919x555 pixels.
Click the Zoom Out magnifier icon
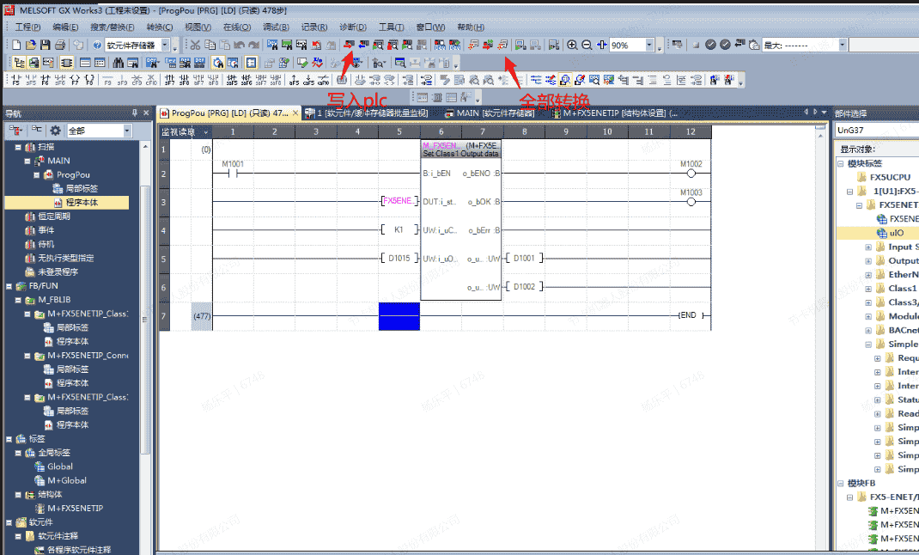587,45
